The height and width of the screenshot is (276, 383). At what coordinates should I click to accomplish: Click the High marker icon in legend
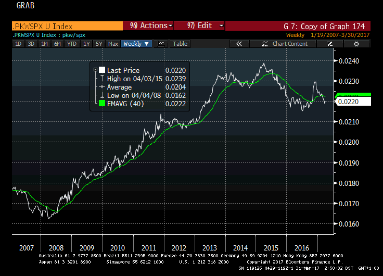[x=102, y=79]
